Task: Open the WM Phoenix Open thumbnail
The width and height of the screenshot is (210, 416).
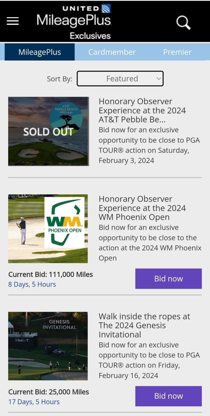Action: (x=48, y=229)
